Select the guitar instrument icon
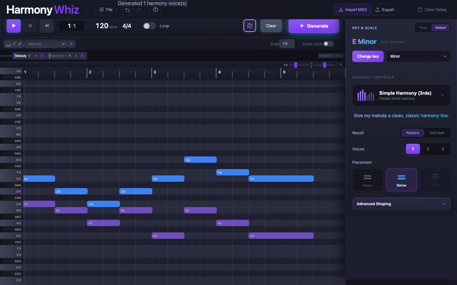This screenshot has height=285, width=457. 14,44
